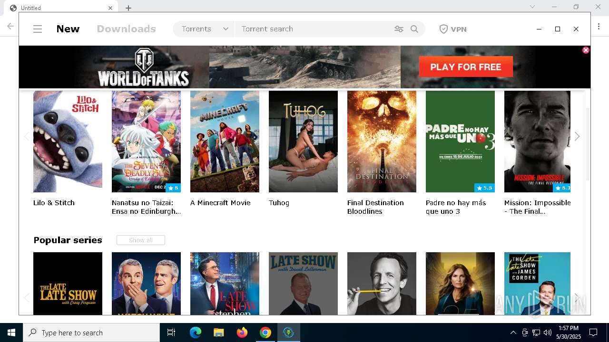Open the A Minecraft Movie poster
Viewport: 609px width, 342px height.
[225, 142]
